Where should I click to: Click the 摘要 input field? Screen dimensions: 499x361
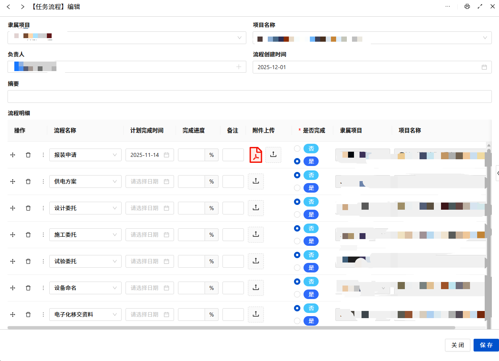click(x=249, y=97)
